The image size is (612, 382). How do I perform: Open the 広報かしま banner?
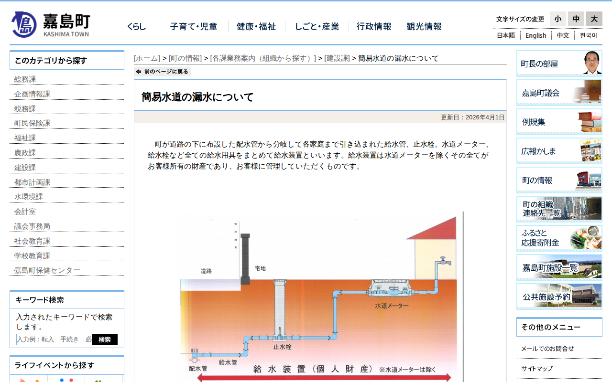[x=558, y=150]
